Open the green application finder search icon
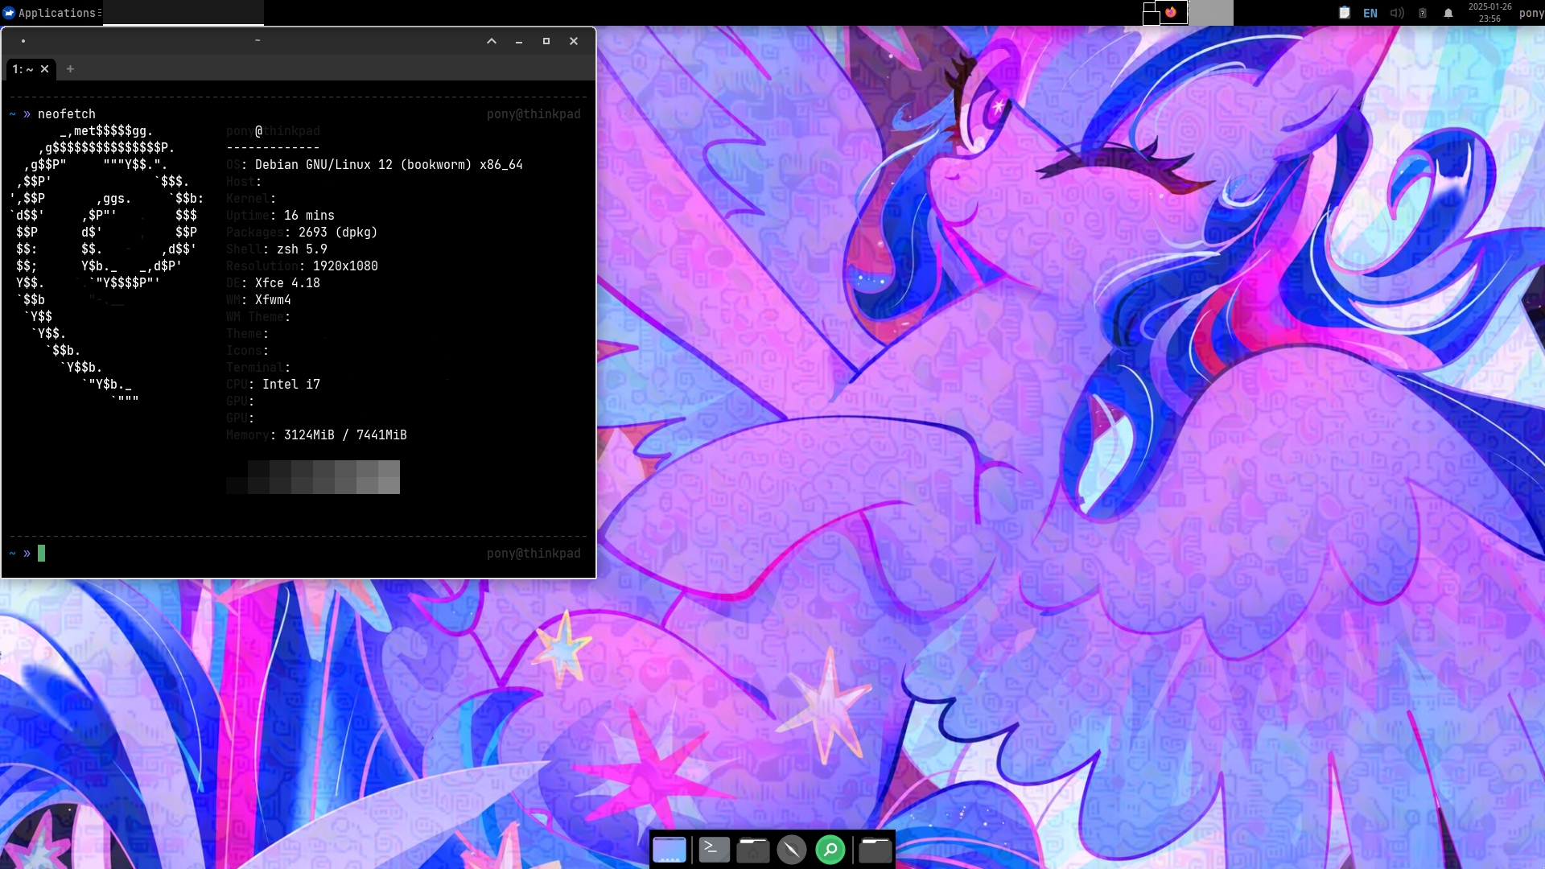 pyautogui.click(x=830, y=850)
